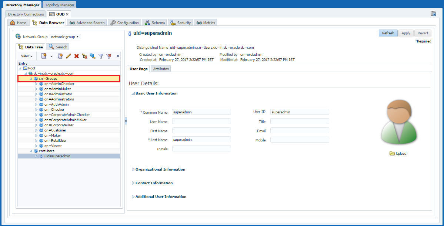This screenshot has width=444, height=226.
Task: Click the Upload photo link
Action: [398, 153]
